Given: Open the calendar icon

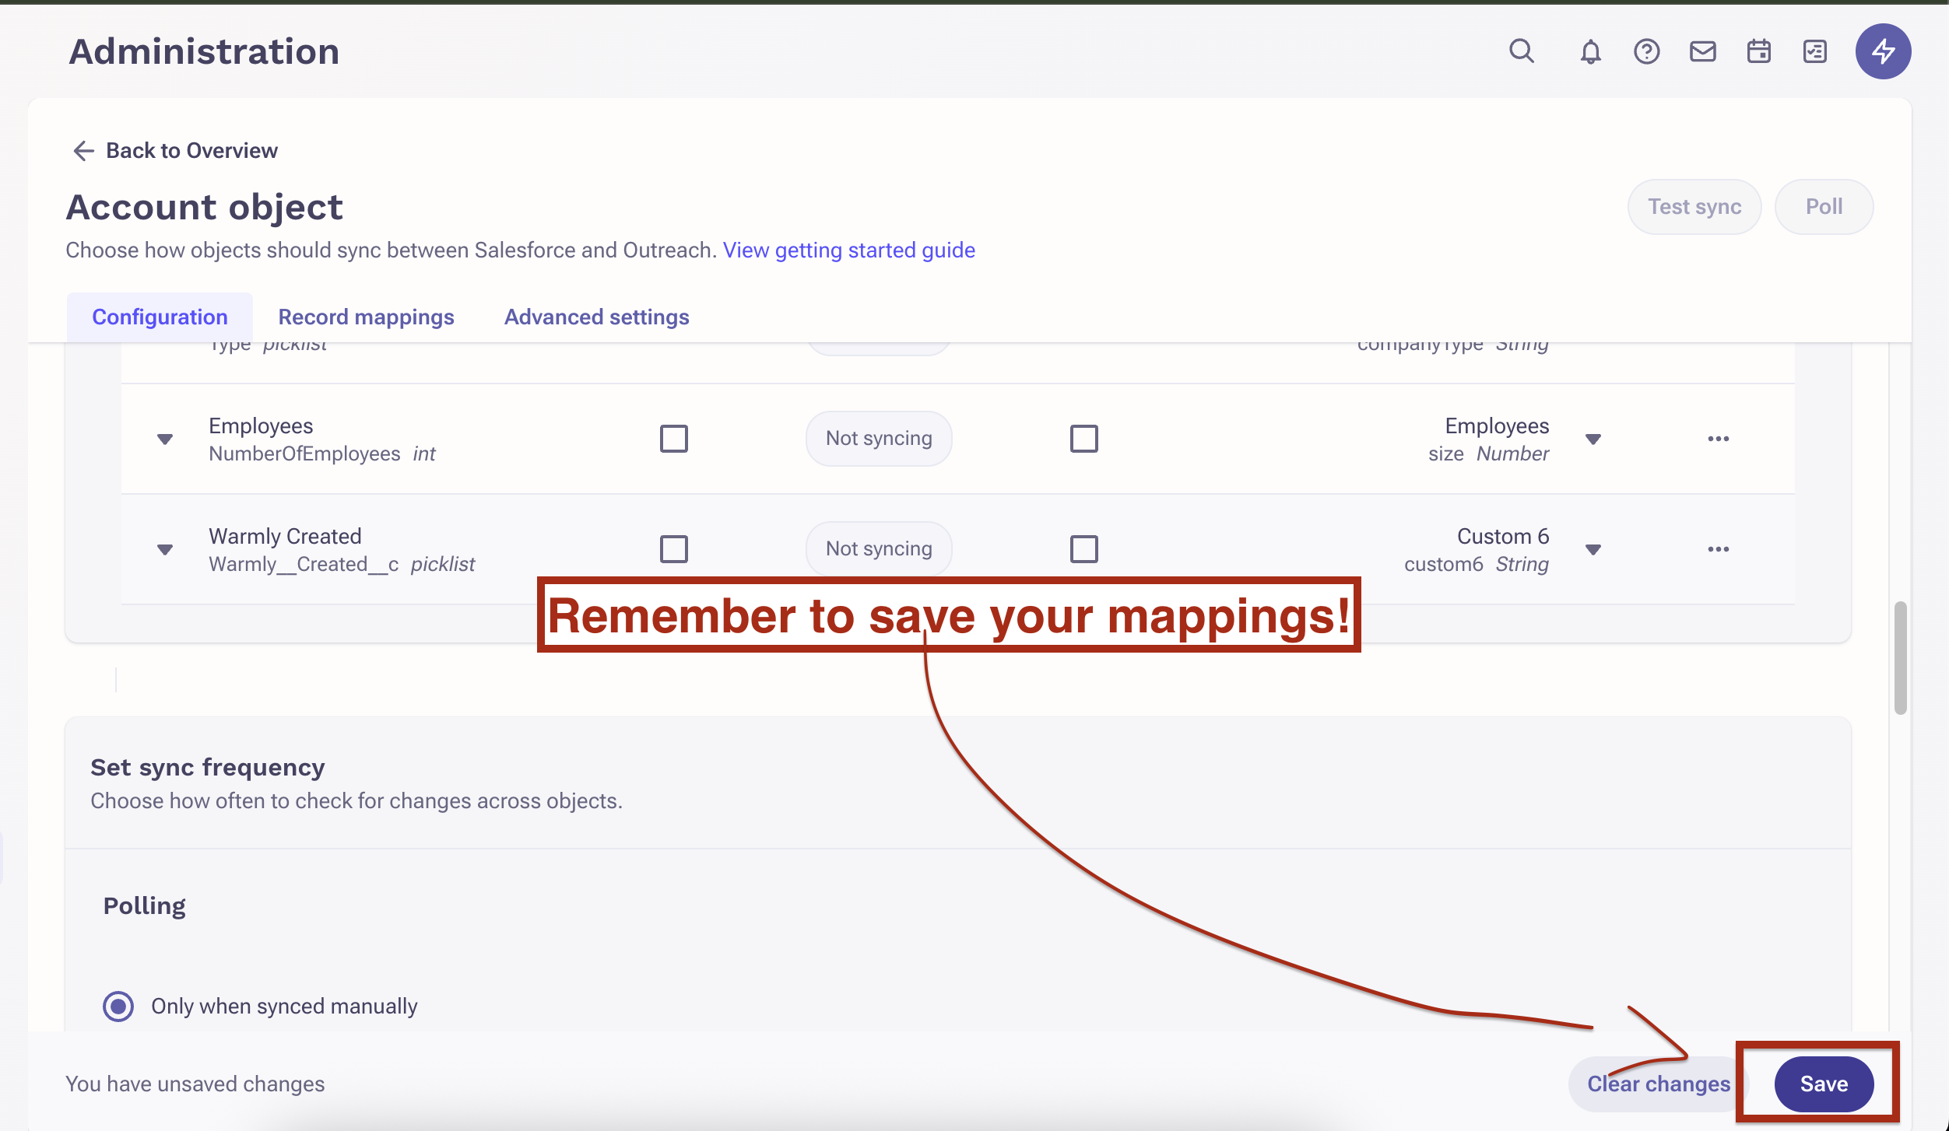Looking at the screenshot, I should (1758, 51).
